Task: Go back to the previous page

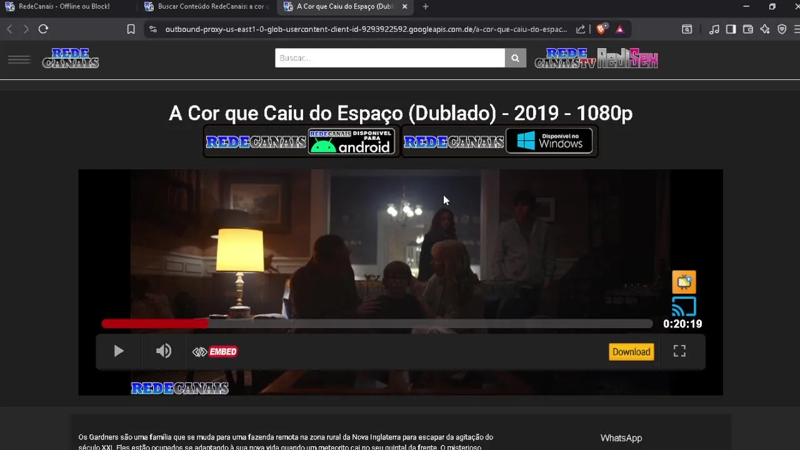Action: coord(9,29)
